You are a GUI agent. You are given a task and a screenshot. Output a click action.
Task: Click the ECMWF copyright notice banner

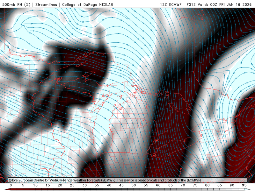[x=128, y=180]
